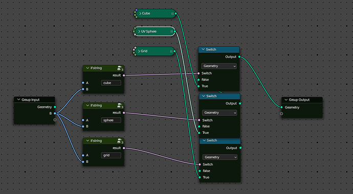
Task: Open node group icon on the grid if string node
Action: point(120,141)
